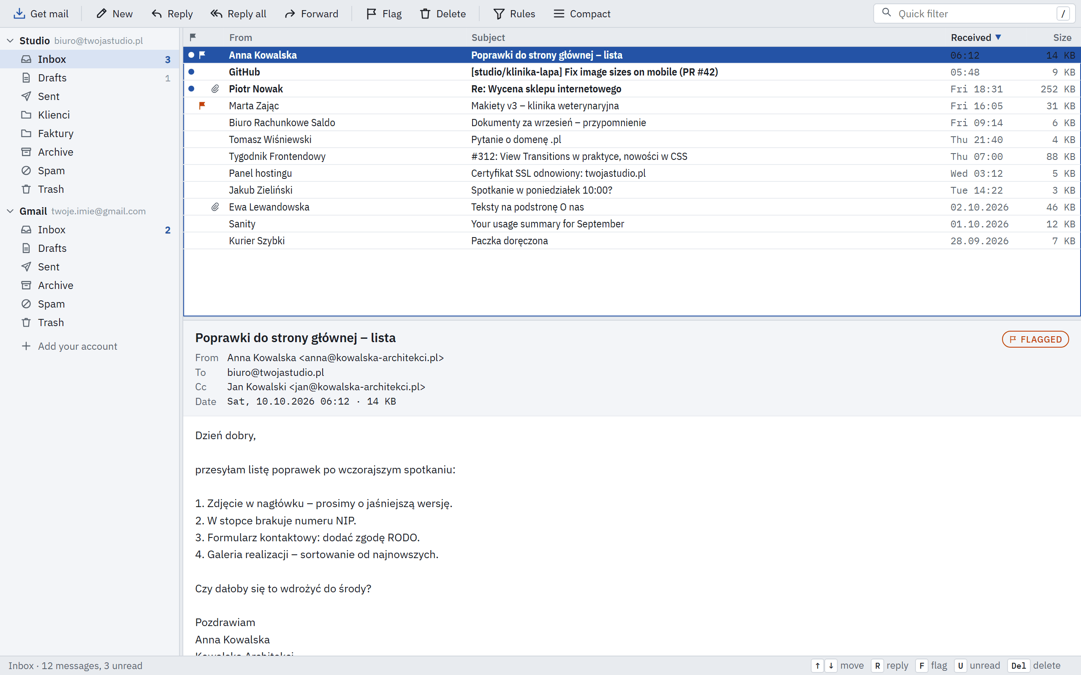Open the Rules filter settings

pos(514,14)
